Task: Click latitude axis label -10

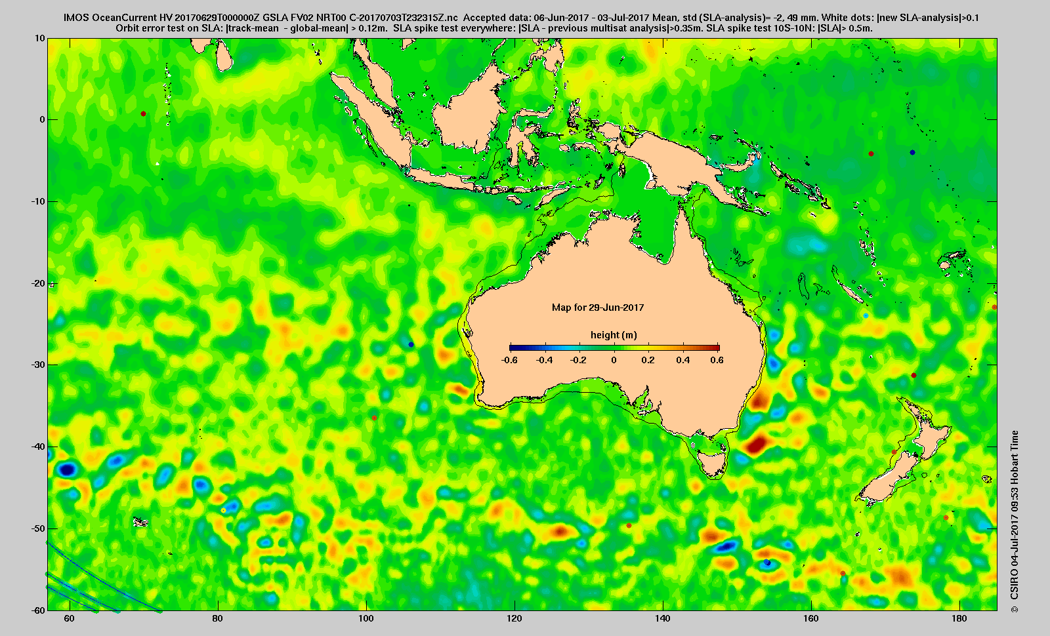Action: pyautogui.click(x=39, y=201)
